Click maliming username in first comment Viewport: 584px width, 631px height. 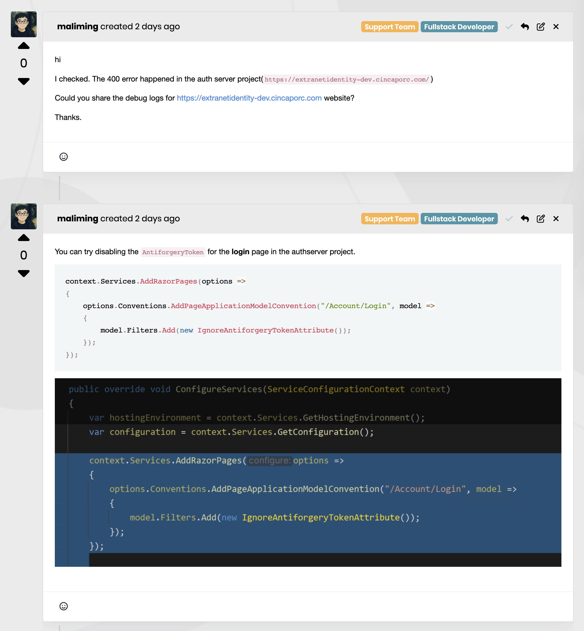77,27
